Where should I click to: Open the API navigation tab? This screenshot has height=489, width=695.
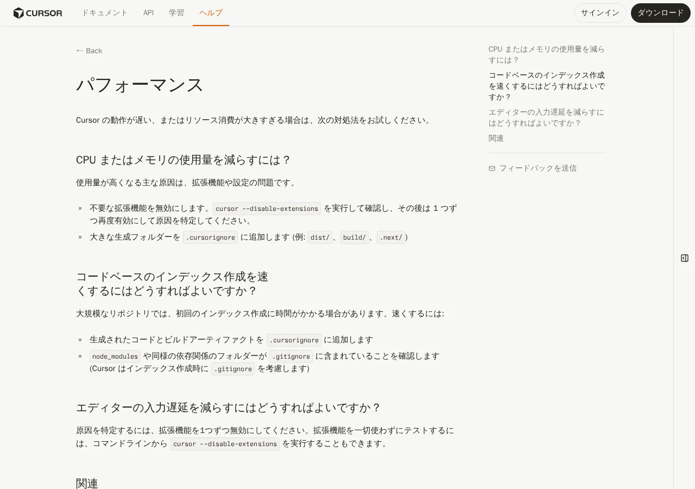[x=148, y=13]
